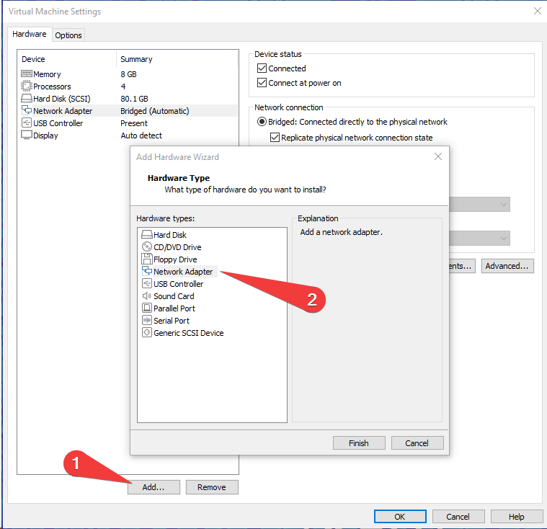Click the Network Adapter icon in device list

(27, 110)
